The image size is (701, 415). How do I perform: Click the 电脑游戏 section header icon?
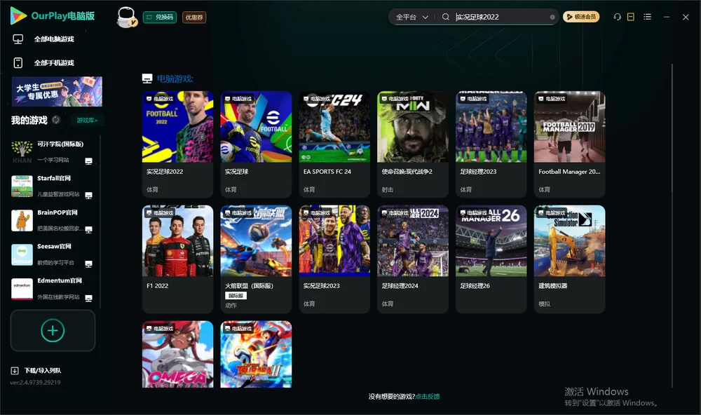(x=147, y=79)
